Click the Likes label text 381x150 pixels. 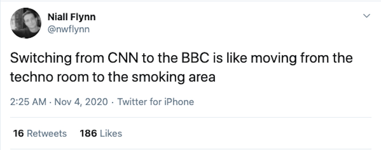click(111, 133)
